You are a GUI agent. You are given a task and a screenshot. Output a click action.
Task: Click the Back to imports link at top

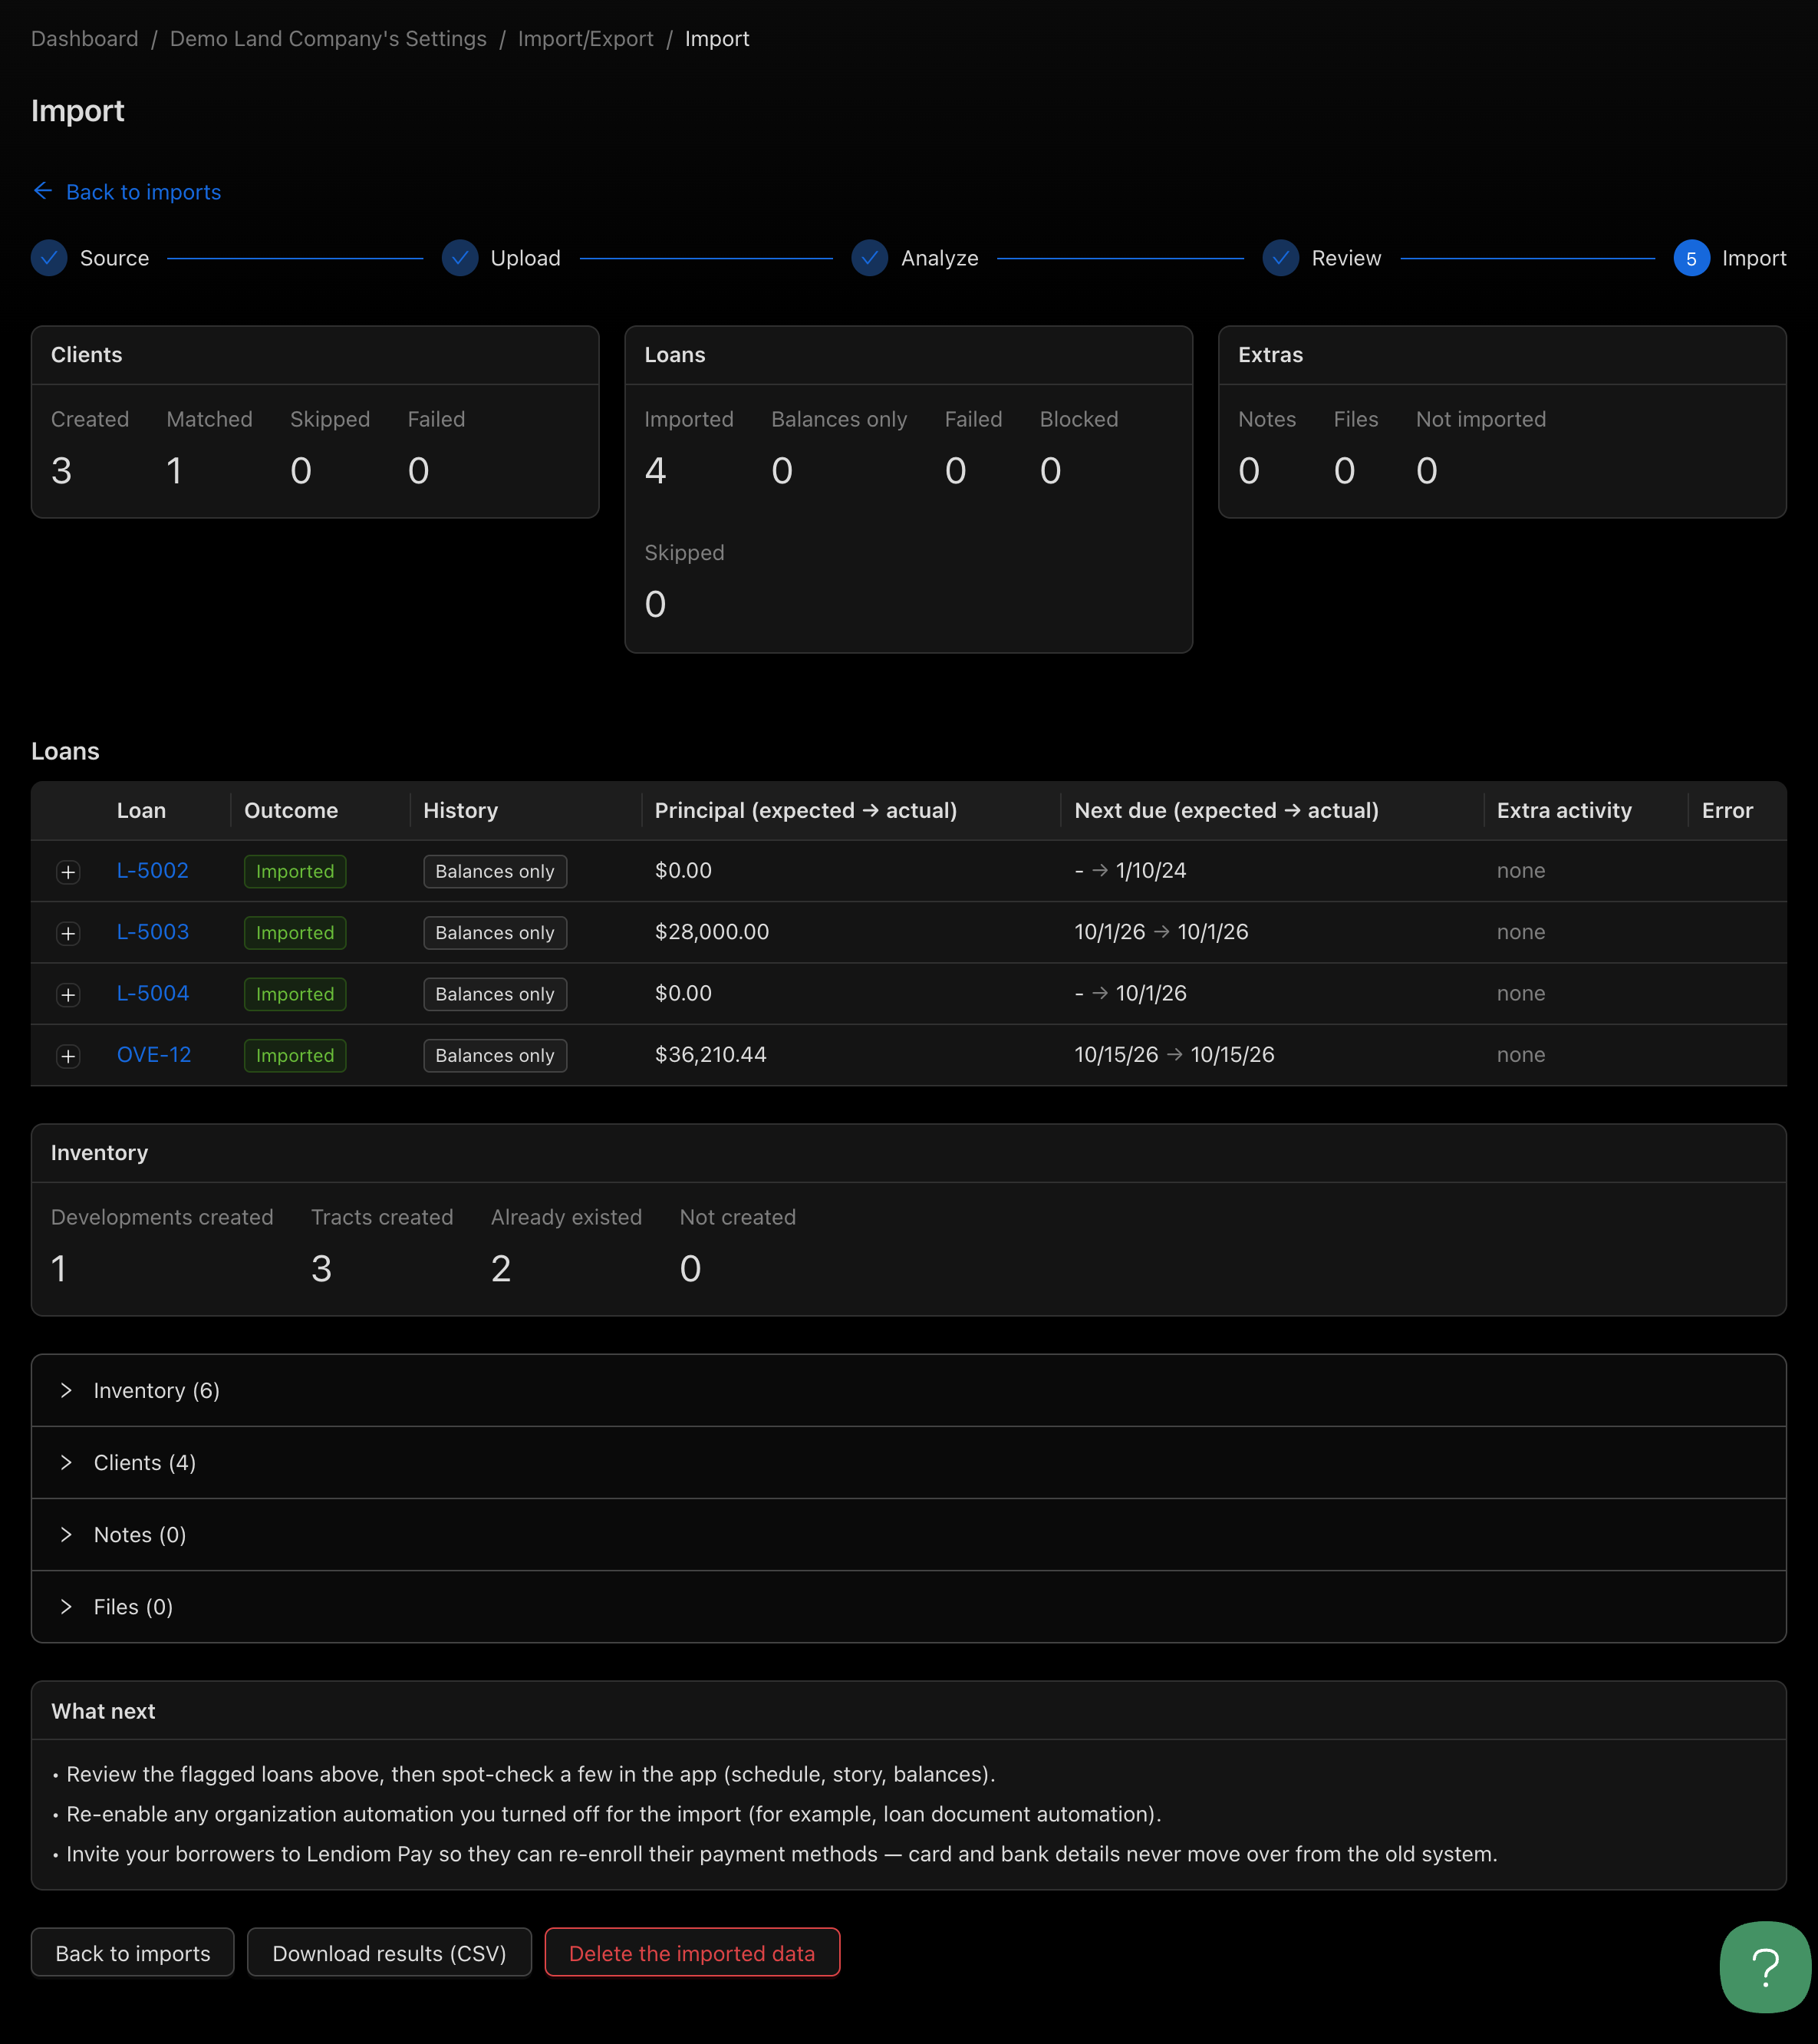pyautogui.click(x=143, y=192)
